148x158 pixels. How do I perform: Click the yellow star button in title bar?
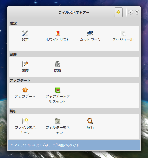pos(119,12)
